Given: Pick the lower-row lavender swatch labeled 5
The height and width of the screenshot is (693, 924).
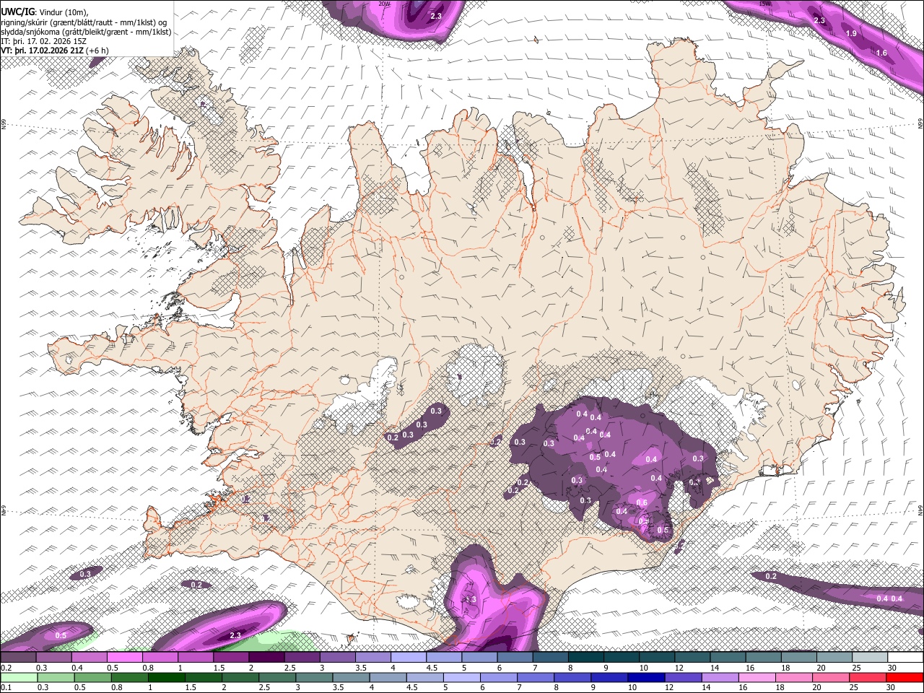Looking at the screenshot, I should [462, 678].
